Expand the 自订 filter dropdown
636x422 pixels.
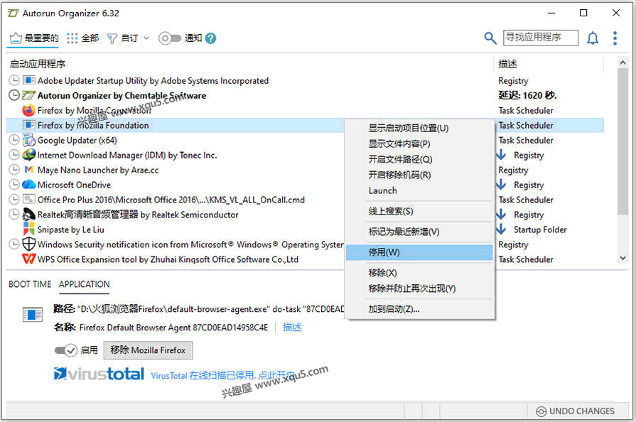point(129,38)
